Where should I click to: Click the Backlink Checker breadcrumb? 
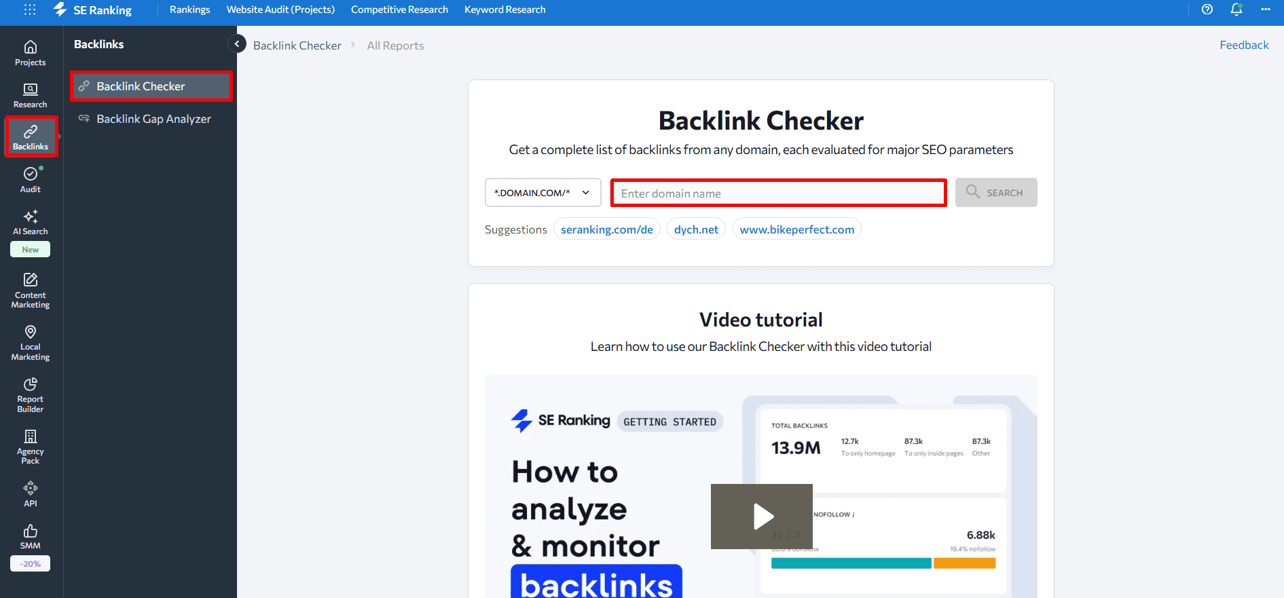[x=297, y=45]
